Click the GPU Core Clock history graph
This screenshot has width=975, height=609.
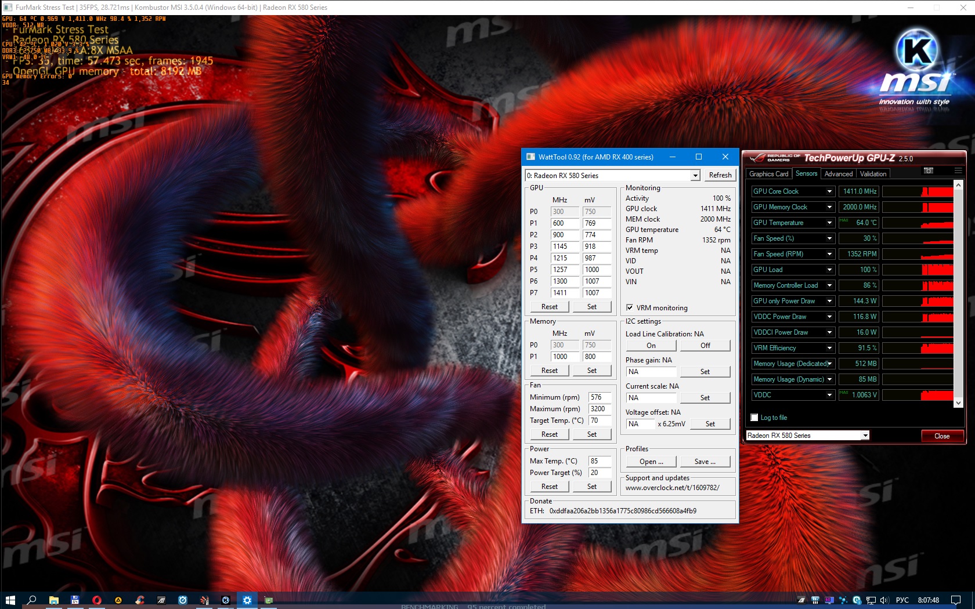click(x=917, y=191)
